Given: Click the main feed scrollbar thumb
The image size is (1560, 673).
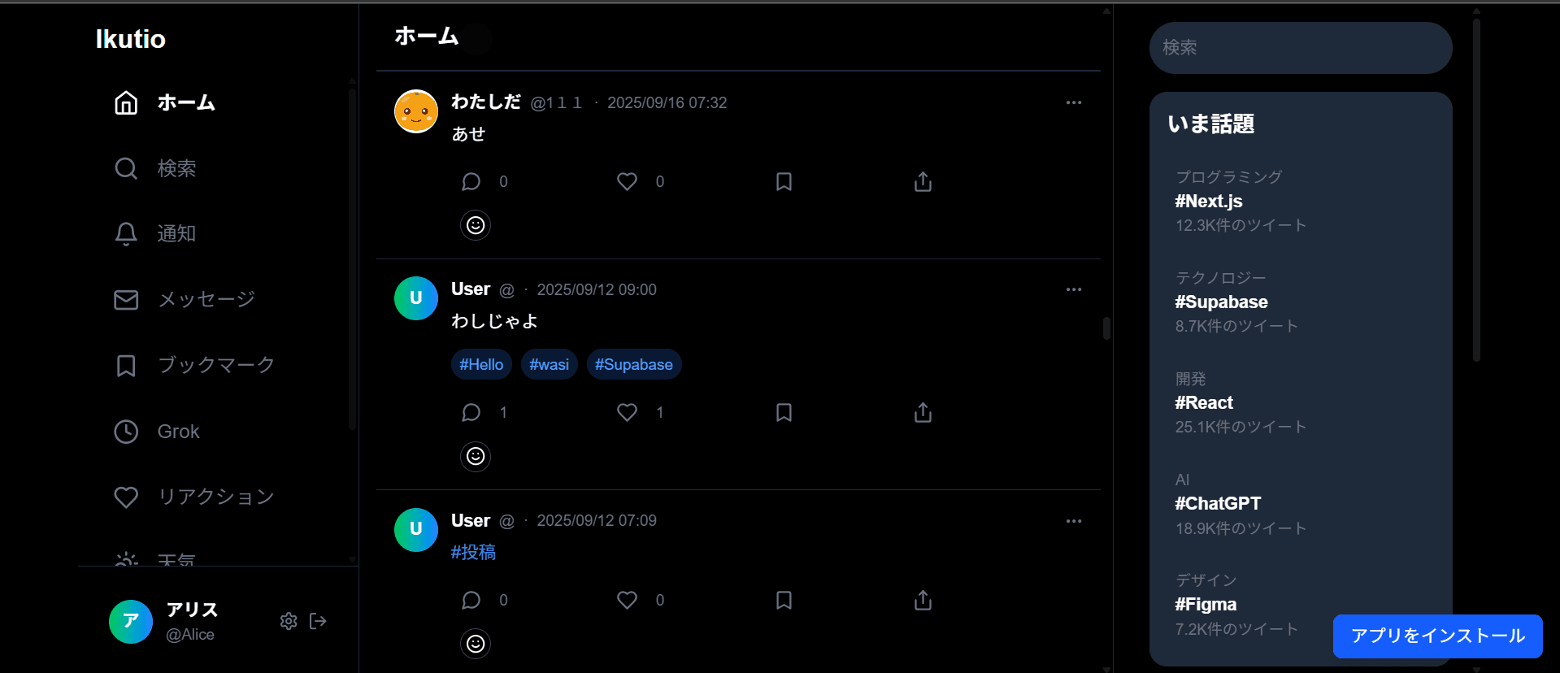Looking at the screenshot, I should pyautogui.click(x=1106, y=328).
